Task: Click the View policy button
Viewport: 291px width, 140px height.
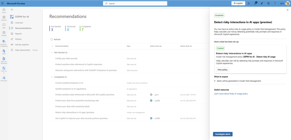Action: click(222, 70)
